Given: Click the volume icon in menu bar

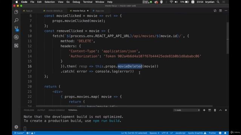Looking at the screenshot, I should pyautogui.click(x=176, y=2).
